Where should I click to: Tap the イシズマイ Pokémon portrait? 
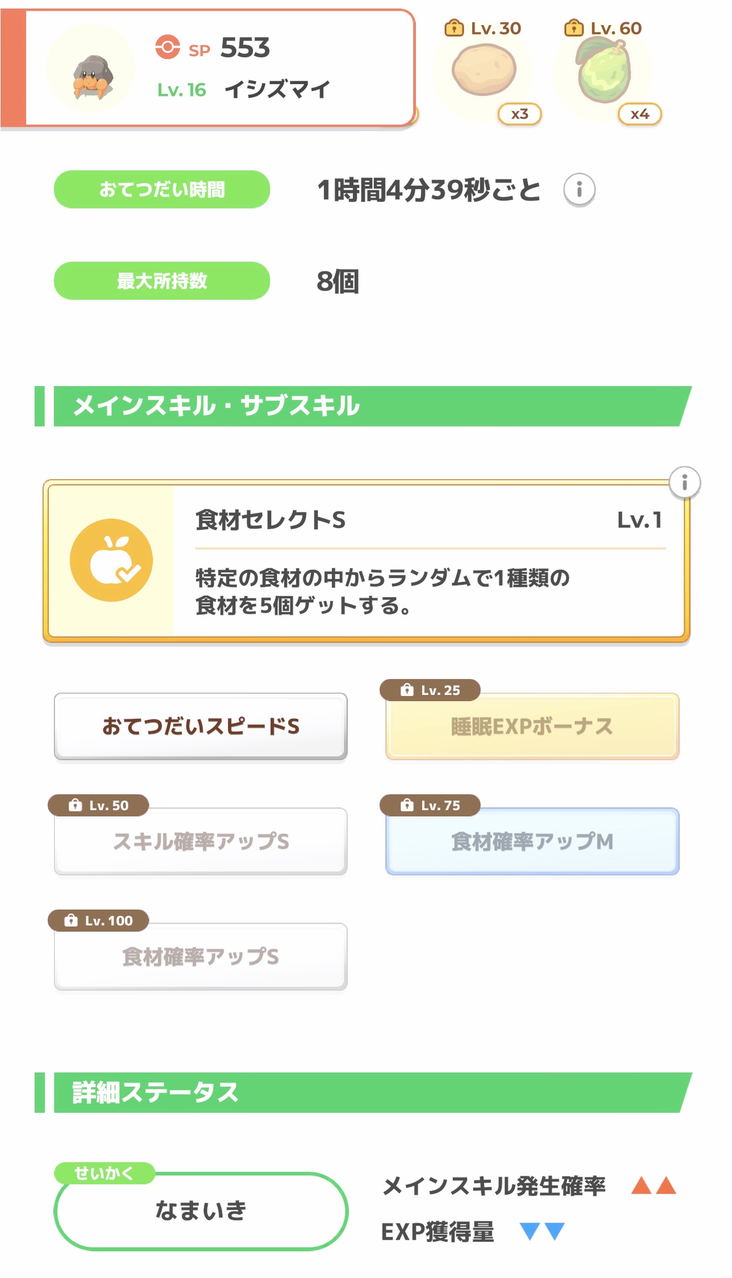click(x=91, y=69)
